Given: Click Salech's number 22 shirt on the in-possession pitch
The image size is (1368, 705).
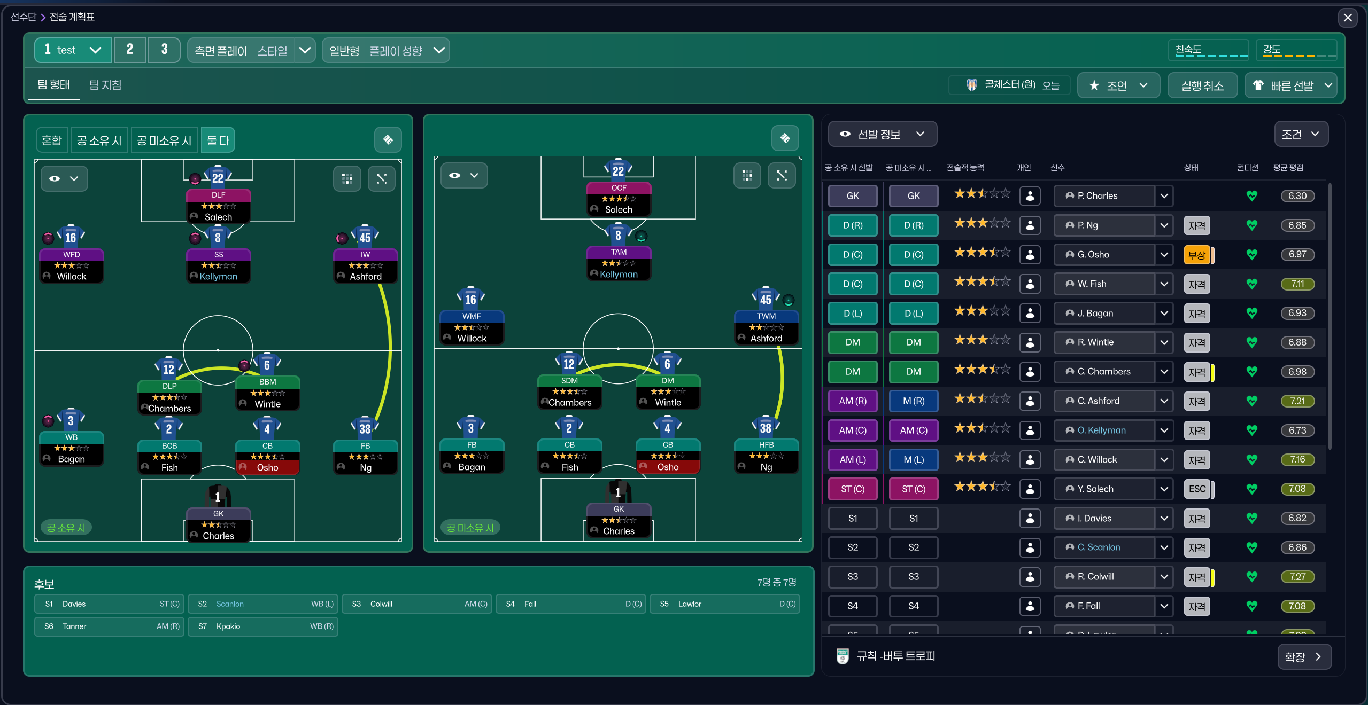Looking at the screenshot, I should click(x=218, y=177).
